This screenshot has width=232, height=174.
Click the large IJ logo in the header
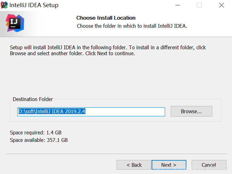(x=15, y=23)
